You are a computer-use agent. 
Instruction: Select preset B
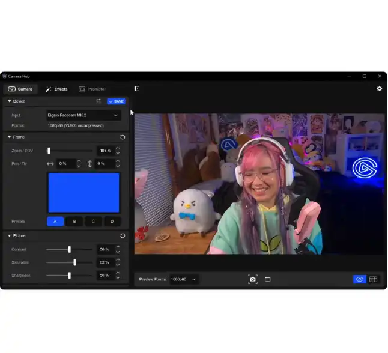point(74,221)
